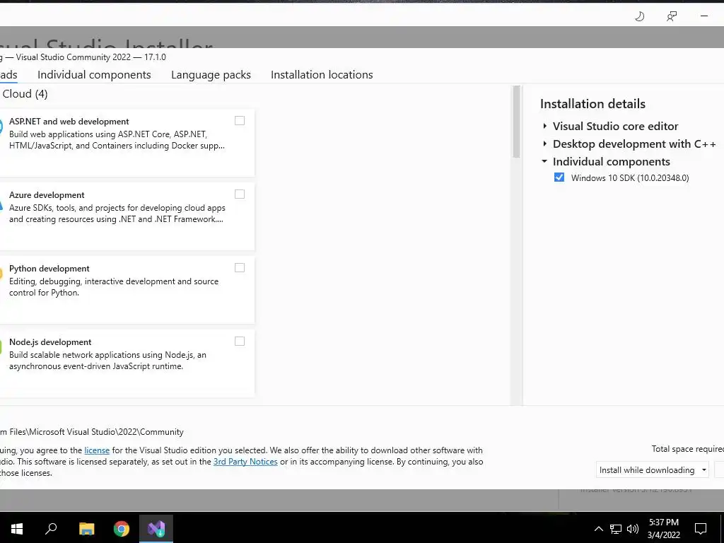Open Install while downloading dropdown
Image resolution: width=724 pixels, height=543 pixels.
pyautogui.click(x=652, y=470)
